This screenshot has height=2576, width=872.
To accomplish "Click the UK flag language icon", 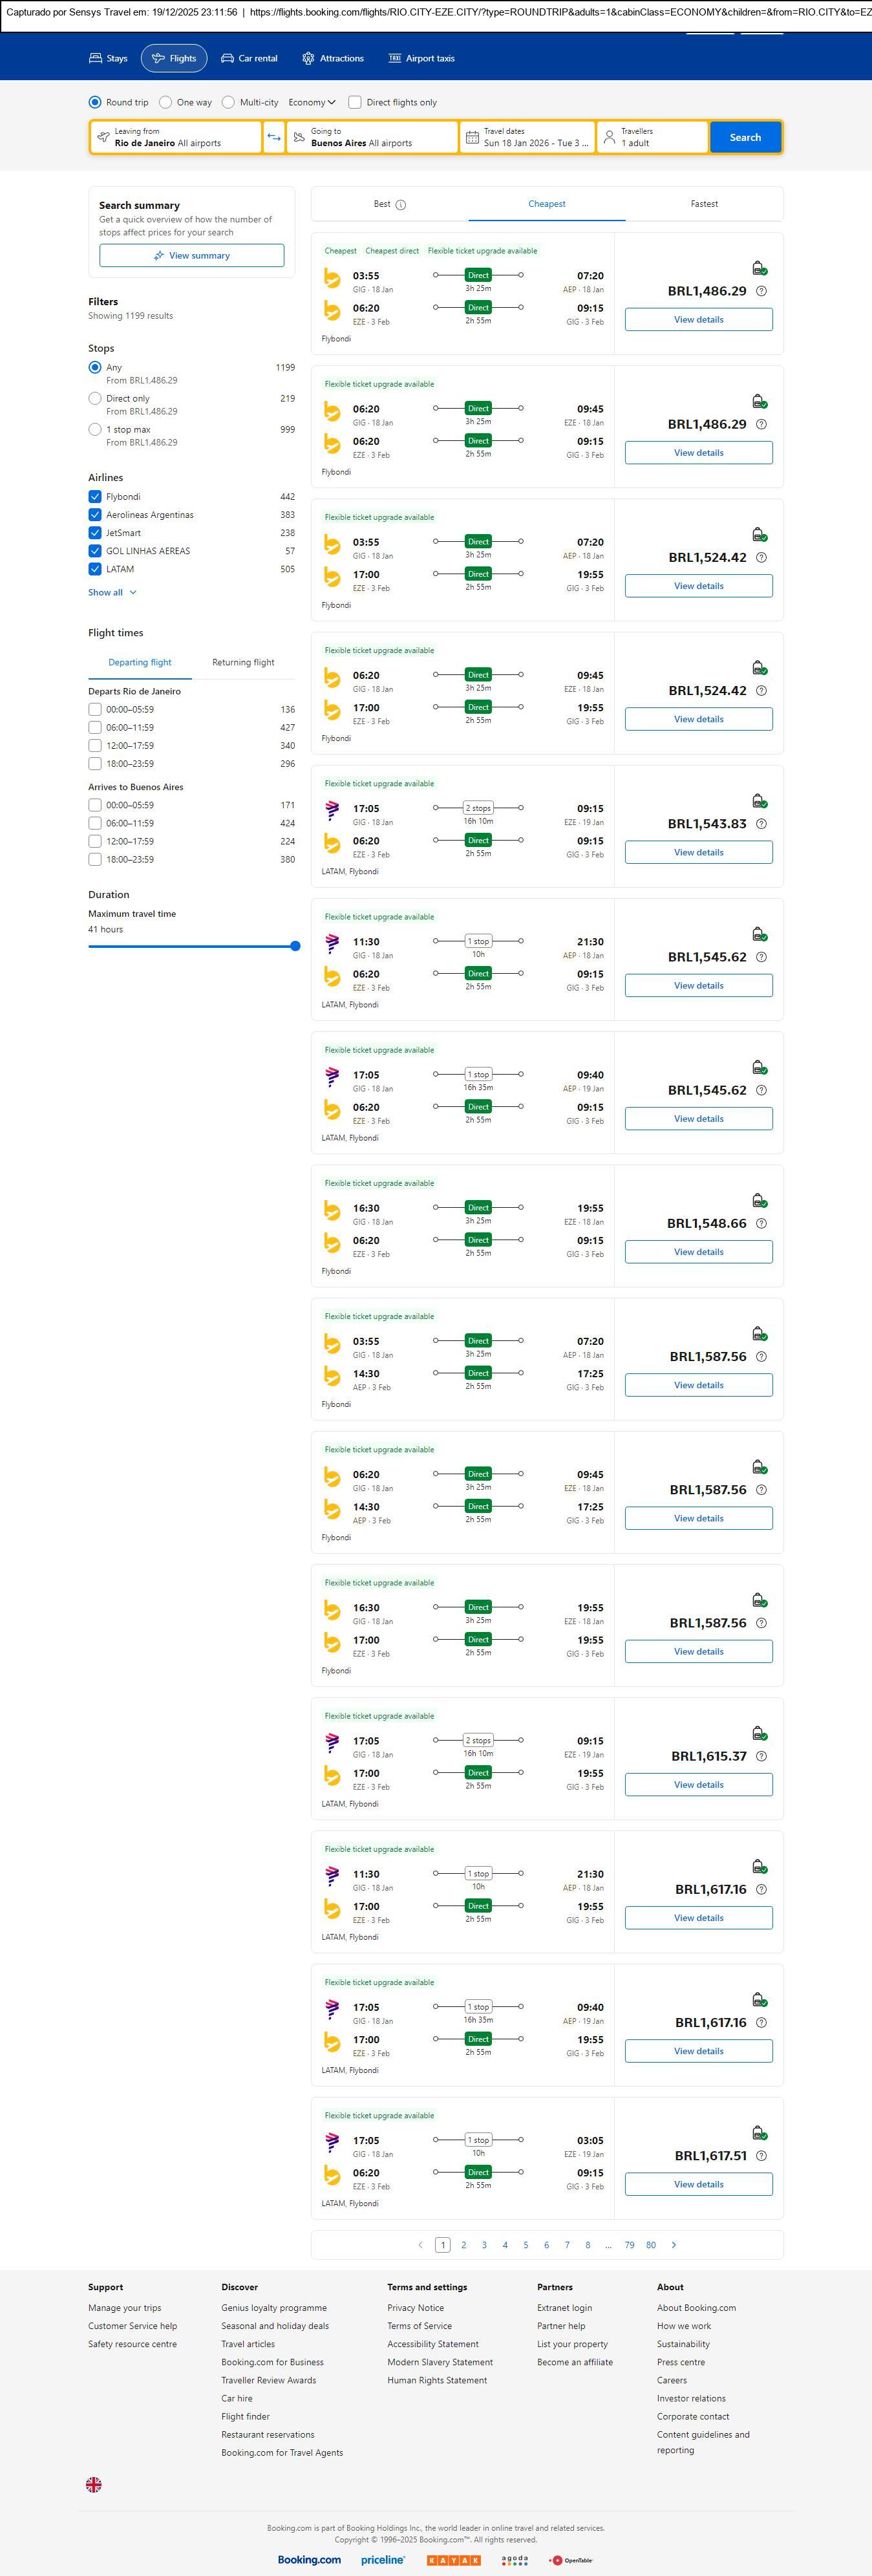I will (94, 2484).
